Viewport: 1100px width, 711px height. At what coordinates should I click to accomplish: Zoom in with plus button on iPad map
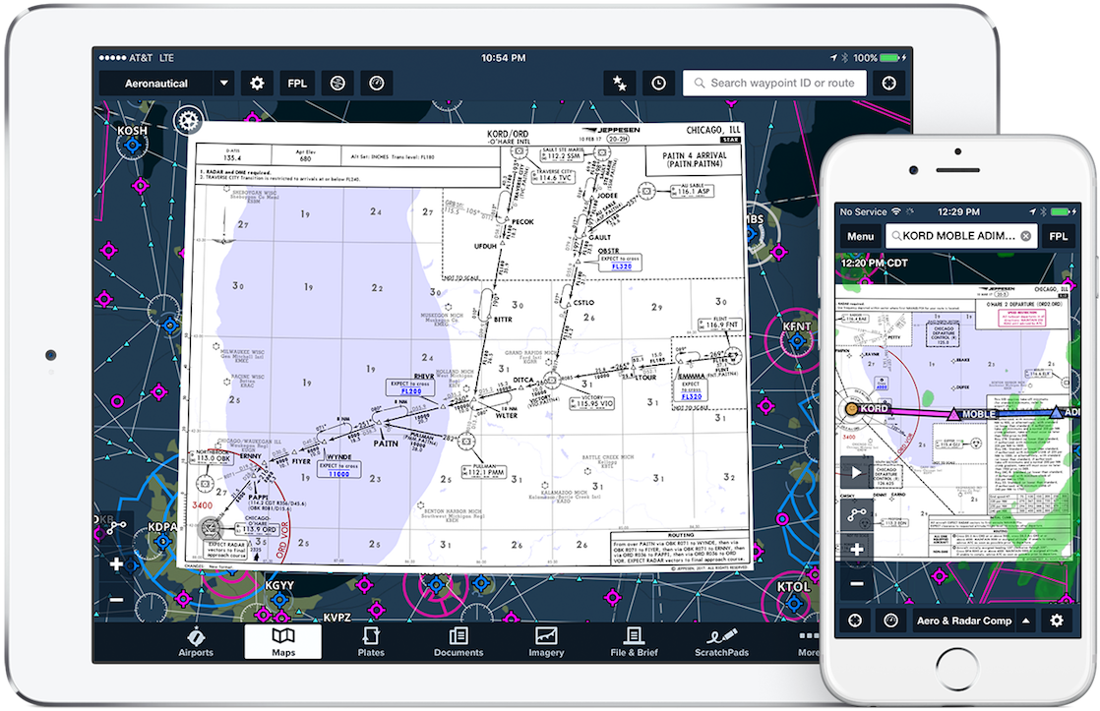[x=116, y=563]
